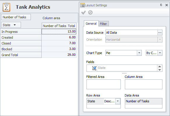Viewport: 170px width, 116px height.
Task: Click the Number of Tasks field header
Action: coord(16,17)
